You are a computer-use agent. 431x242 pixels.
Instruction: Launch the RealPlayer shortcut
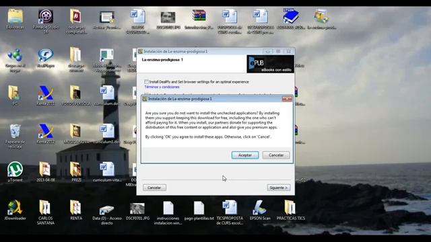(x=46, y=58)
